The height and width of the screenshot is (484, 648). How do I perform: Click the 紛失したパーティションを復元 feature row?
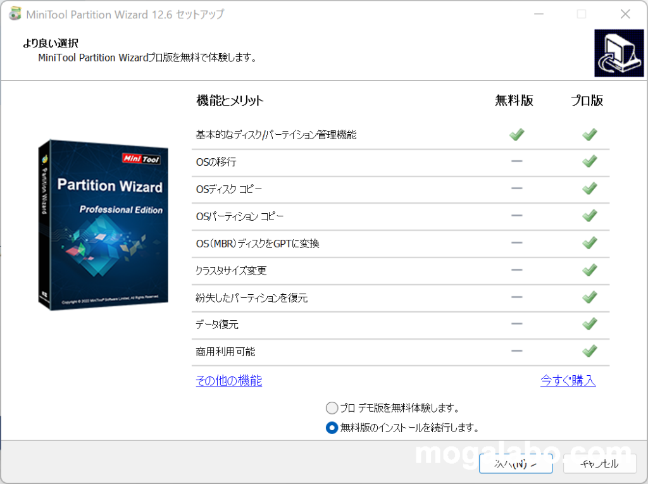252,298
